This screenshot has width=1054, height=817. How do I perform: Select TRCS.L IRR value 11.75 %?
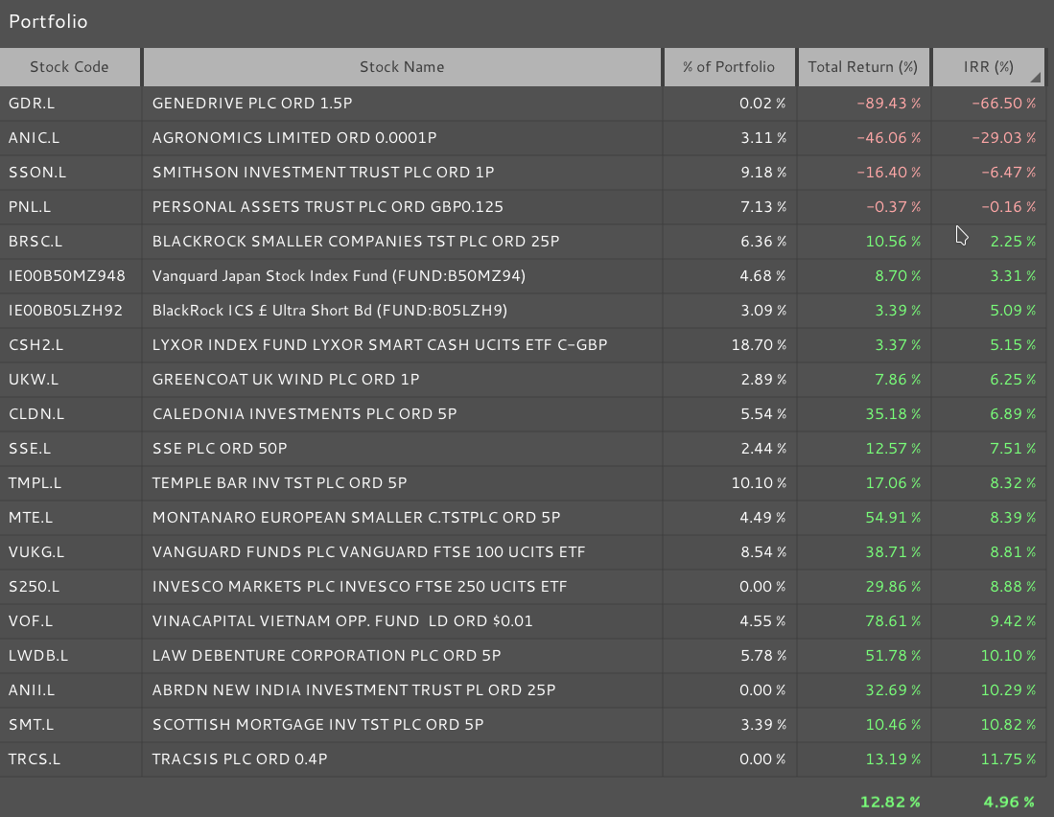tap(1008, 759)
